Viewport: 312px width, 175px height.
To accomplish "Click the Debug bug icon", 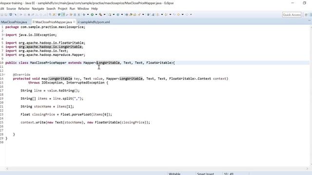I will (x=84, y=15).
